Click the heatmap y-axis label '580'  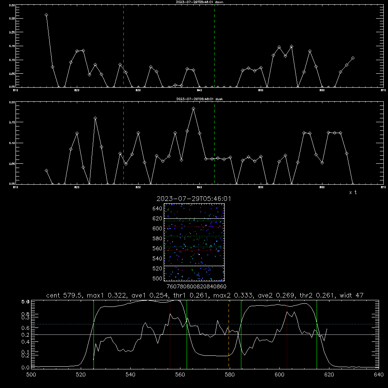(158, 239)
